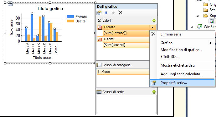Click Aggiungi serie calcolata... entry
The height and width of the screenshot is (117, 216).
pos(182,74)
